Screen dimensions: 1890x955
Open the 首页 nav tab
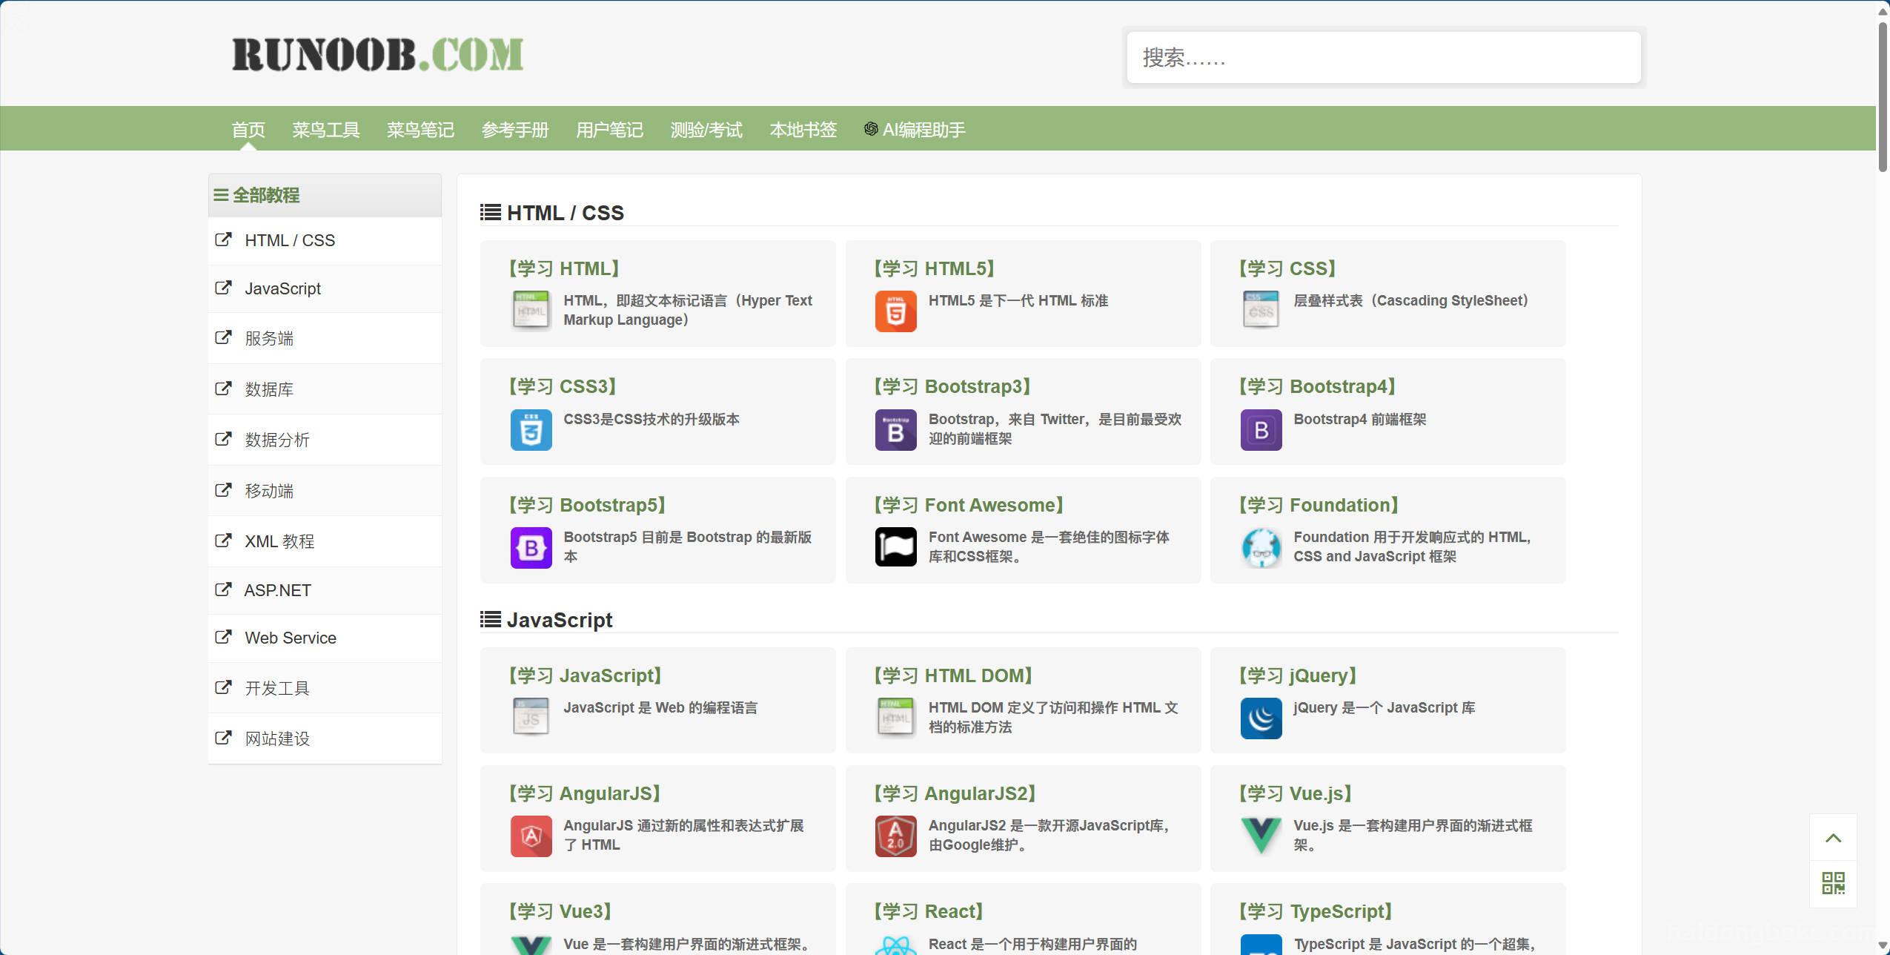[x=248, y=130]
